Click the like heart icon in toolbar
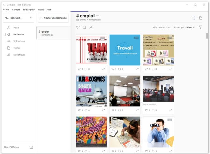210x154 pixels. [x=78, y=27]
